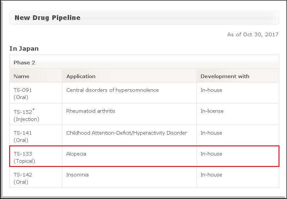Click the Insomnia application cell
Screen dimensions: 287x199
coord(77,174)
